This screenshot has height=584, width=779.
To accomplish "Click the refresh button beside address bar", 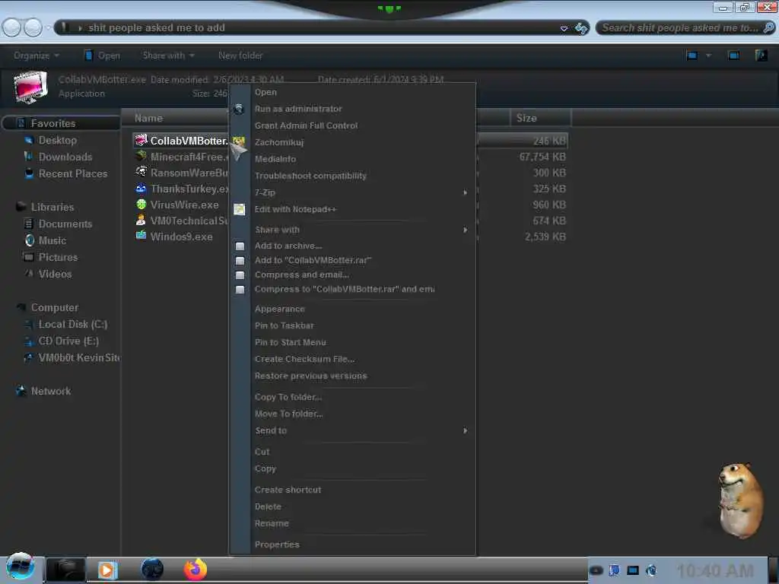I will 580,28.
